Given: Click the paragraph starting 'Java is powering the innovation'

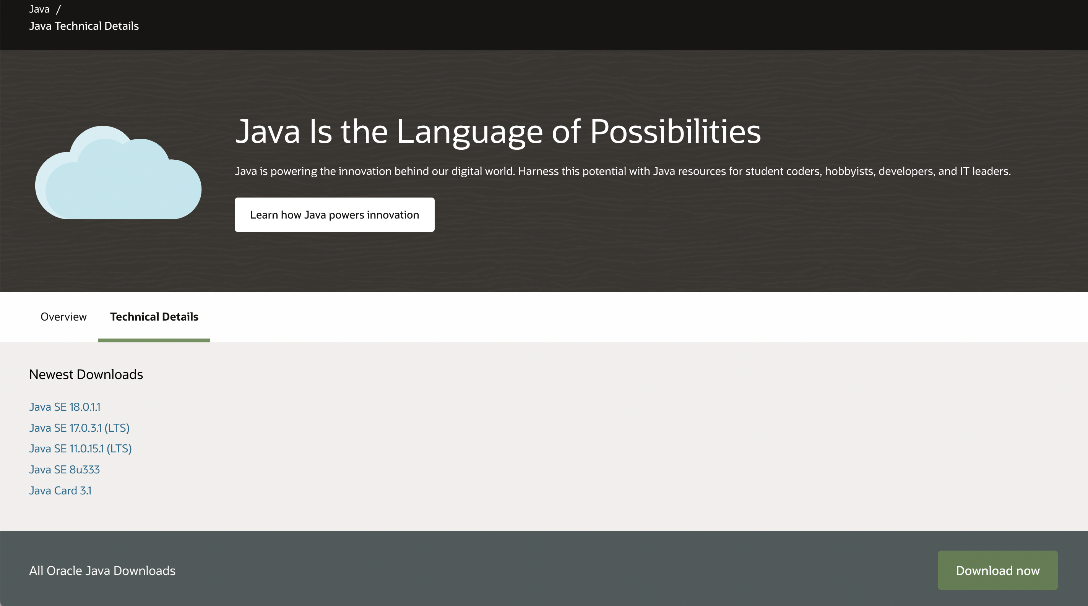Looking at the screenshot, I should click(622, 171).
